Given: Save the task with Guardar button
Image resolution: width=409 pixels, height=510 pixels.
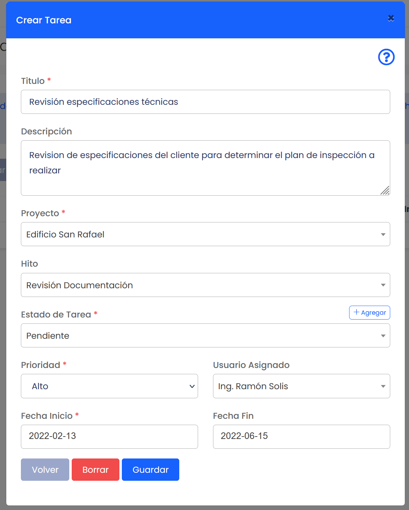Looking at the screenshot, I should 150,470.
